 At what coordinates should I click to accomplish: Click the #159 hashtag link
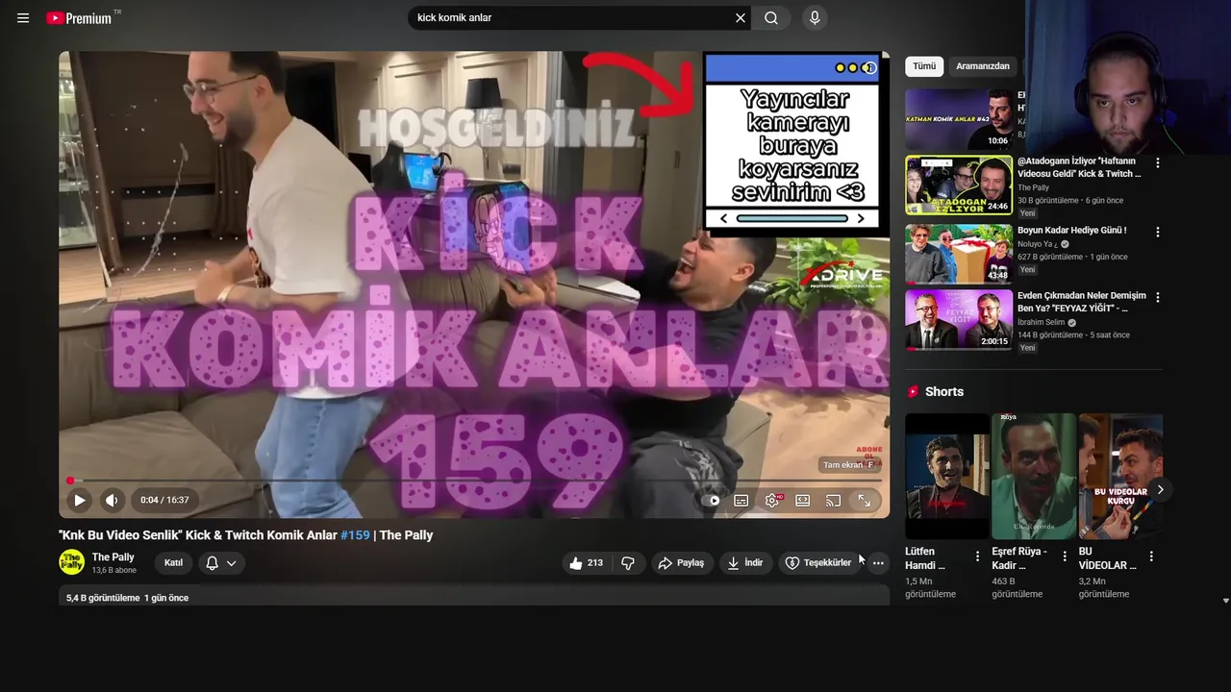click(x=355, y=535)
